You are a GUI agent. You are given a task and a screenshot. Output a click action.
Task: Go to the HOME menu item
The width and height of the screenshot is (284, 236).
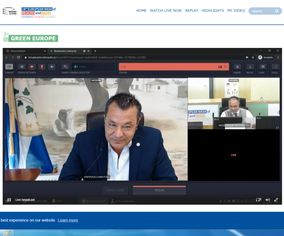[x=141, y=11]
